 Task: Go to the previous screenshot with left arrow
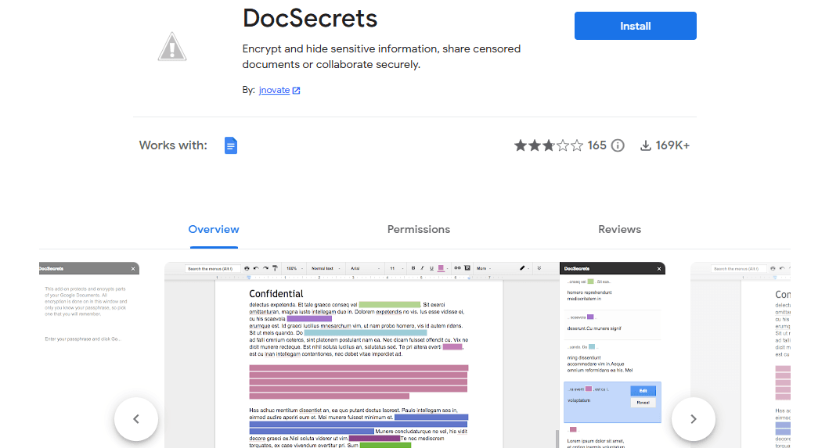(136, 419)
